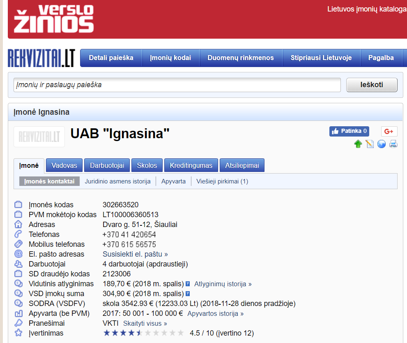The width and height of the screenshot is (407, 343).
Task: Click the Ieškoti search button
Action: (x=372, y=85)
